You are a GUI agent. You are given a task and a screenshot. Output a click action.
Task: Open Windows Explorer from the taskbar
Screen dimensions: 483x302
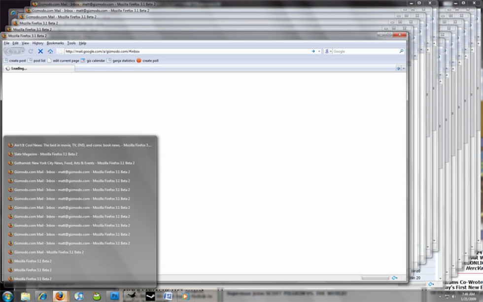25,297
